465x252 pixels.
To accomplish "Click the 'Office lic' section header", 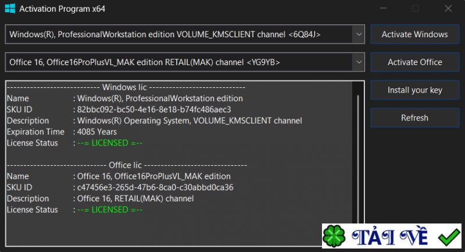I will [125, 165].
